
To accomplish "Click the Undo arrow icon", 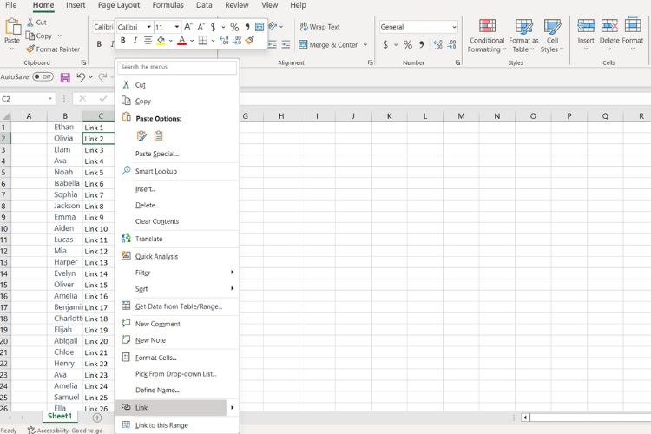I will coord(81,77).
